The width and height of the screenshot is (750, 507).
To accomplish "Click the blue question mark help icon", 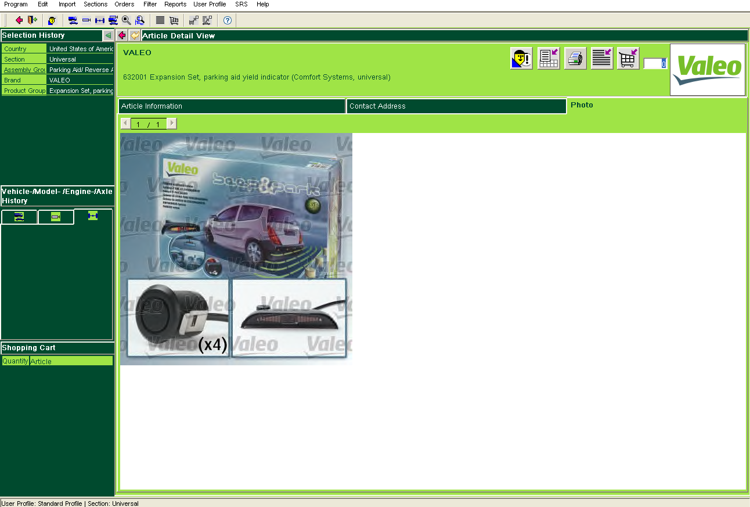I will tap(228, 20).
